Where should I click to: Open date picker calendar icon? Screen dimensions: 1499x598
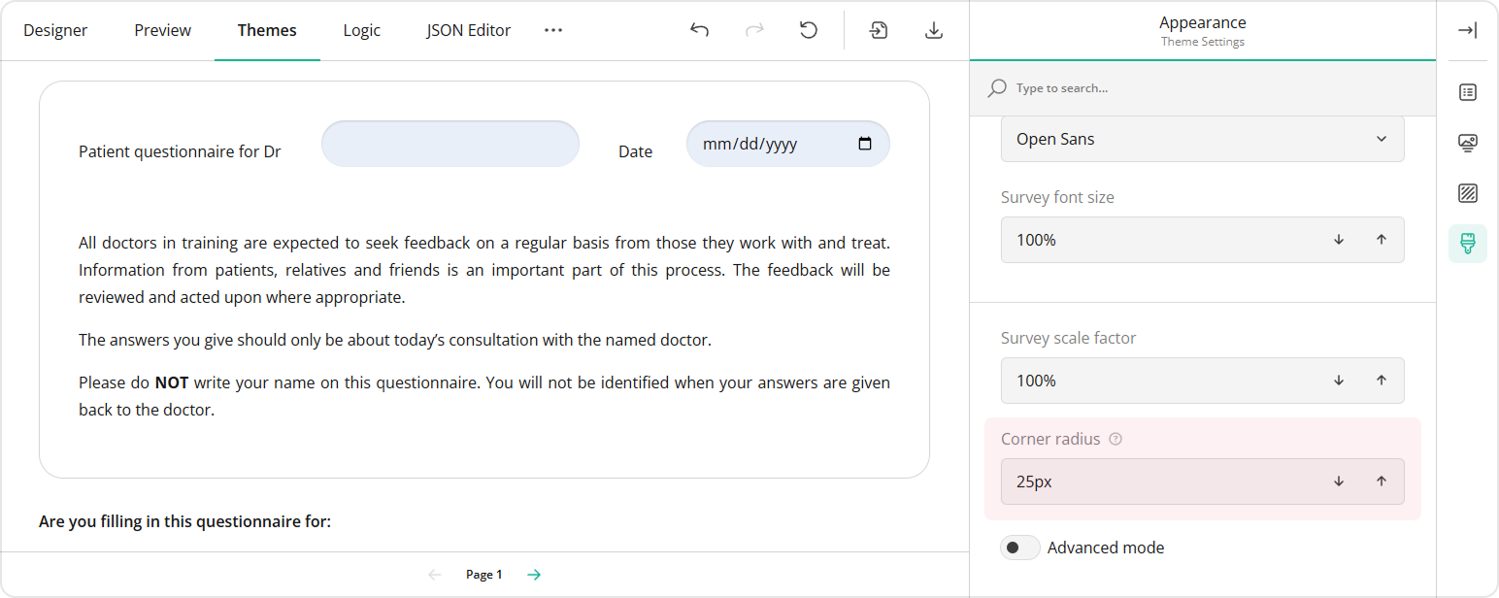click(865, 144)
